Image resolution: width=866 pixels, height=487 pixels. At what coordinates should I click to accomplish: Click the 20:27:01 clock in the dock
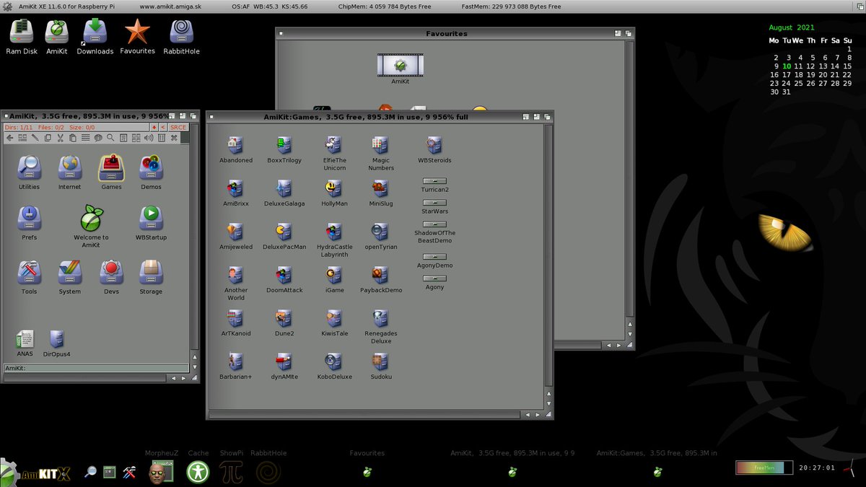(x=817, y=468)
